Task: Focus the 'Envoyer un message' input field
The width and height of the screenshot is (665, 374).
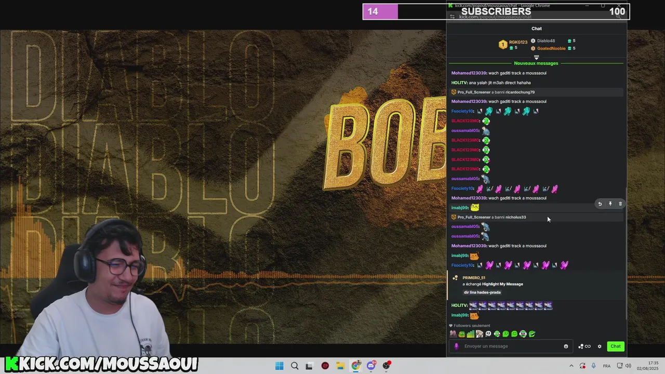Action: coord(512,346)
